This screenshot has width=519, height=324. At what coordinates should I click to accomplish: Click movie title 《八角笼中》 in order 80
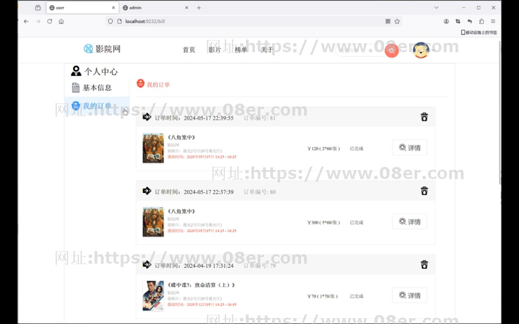tap(181, 211)
